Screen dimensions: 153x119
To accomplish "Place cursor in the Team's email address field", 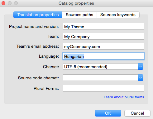I will (103, 46).
